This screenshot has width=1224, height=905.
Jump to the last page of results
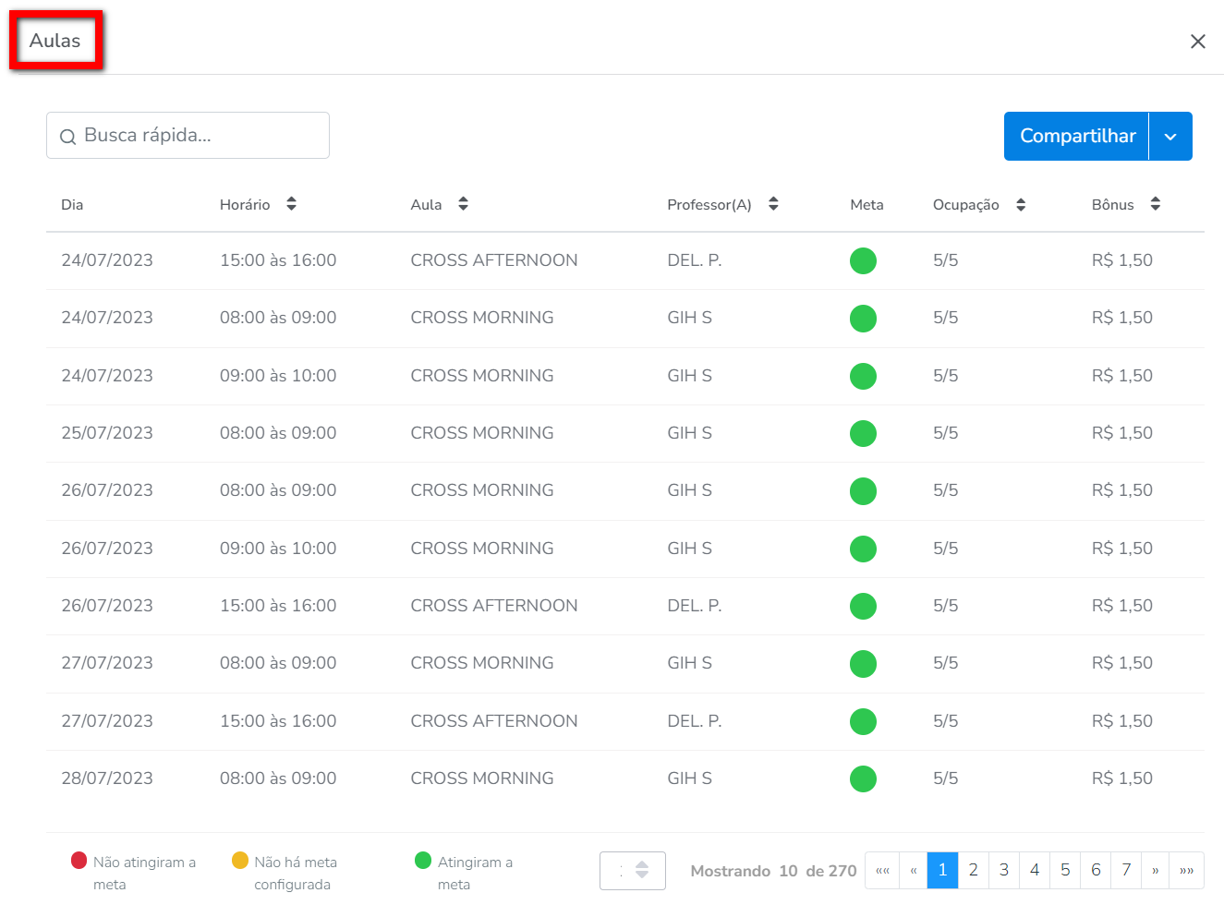1186,870
